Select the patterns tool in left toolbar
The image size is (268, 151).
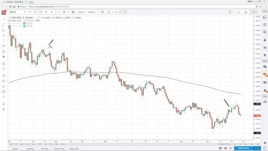point(4,46)
